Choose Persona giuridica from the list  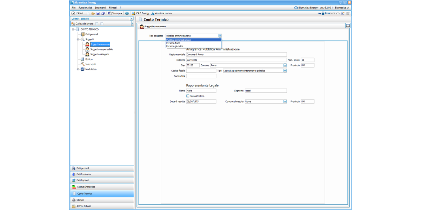194,46
